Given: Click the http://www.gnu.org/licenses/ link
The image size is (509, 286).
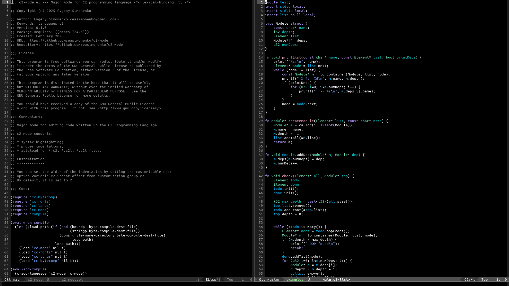Looking at the screenshot, I should 129,108.
